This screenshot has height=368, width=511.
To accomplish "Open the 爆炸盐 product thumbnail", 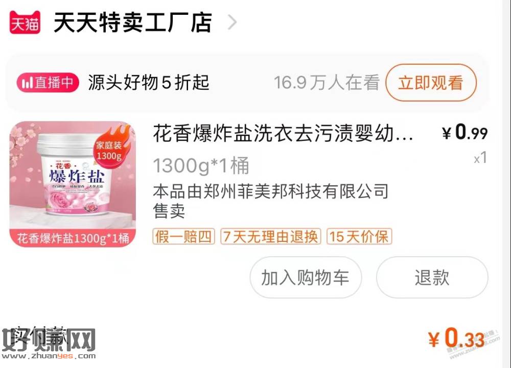I will pyautogui.click(x=73, y=184).
